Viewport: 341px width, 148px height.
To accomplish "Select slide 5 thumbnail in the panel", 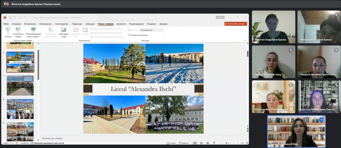I will pos(20,132).
